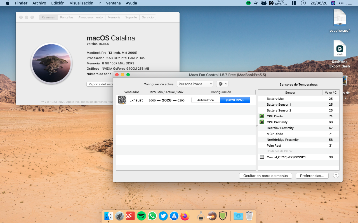Click the Ventilador column header
This screenshot has width=358, height=223.
point(132,92)
